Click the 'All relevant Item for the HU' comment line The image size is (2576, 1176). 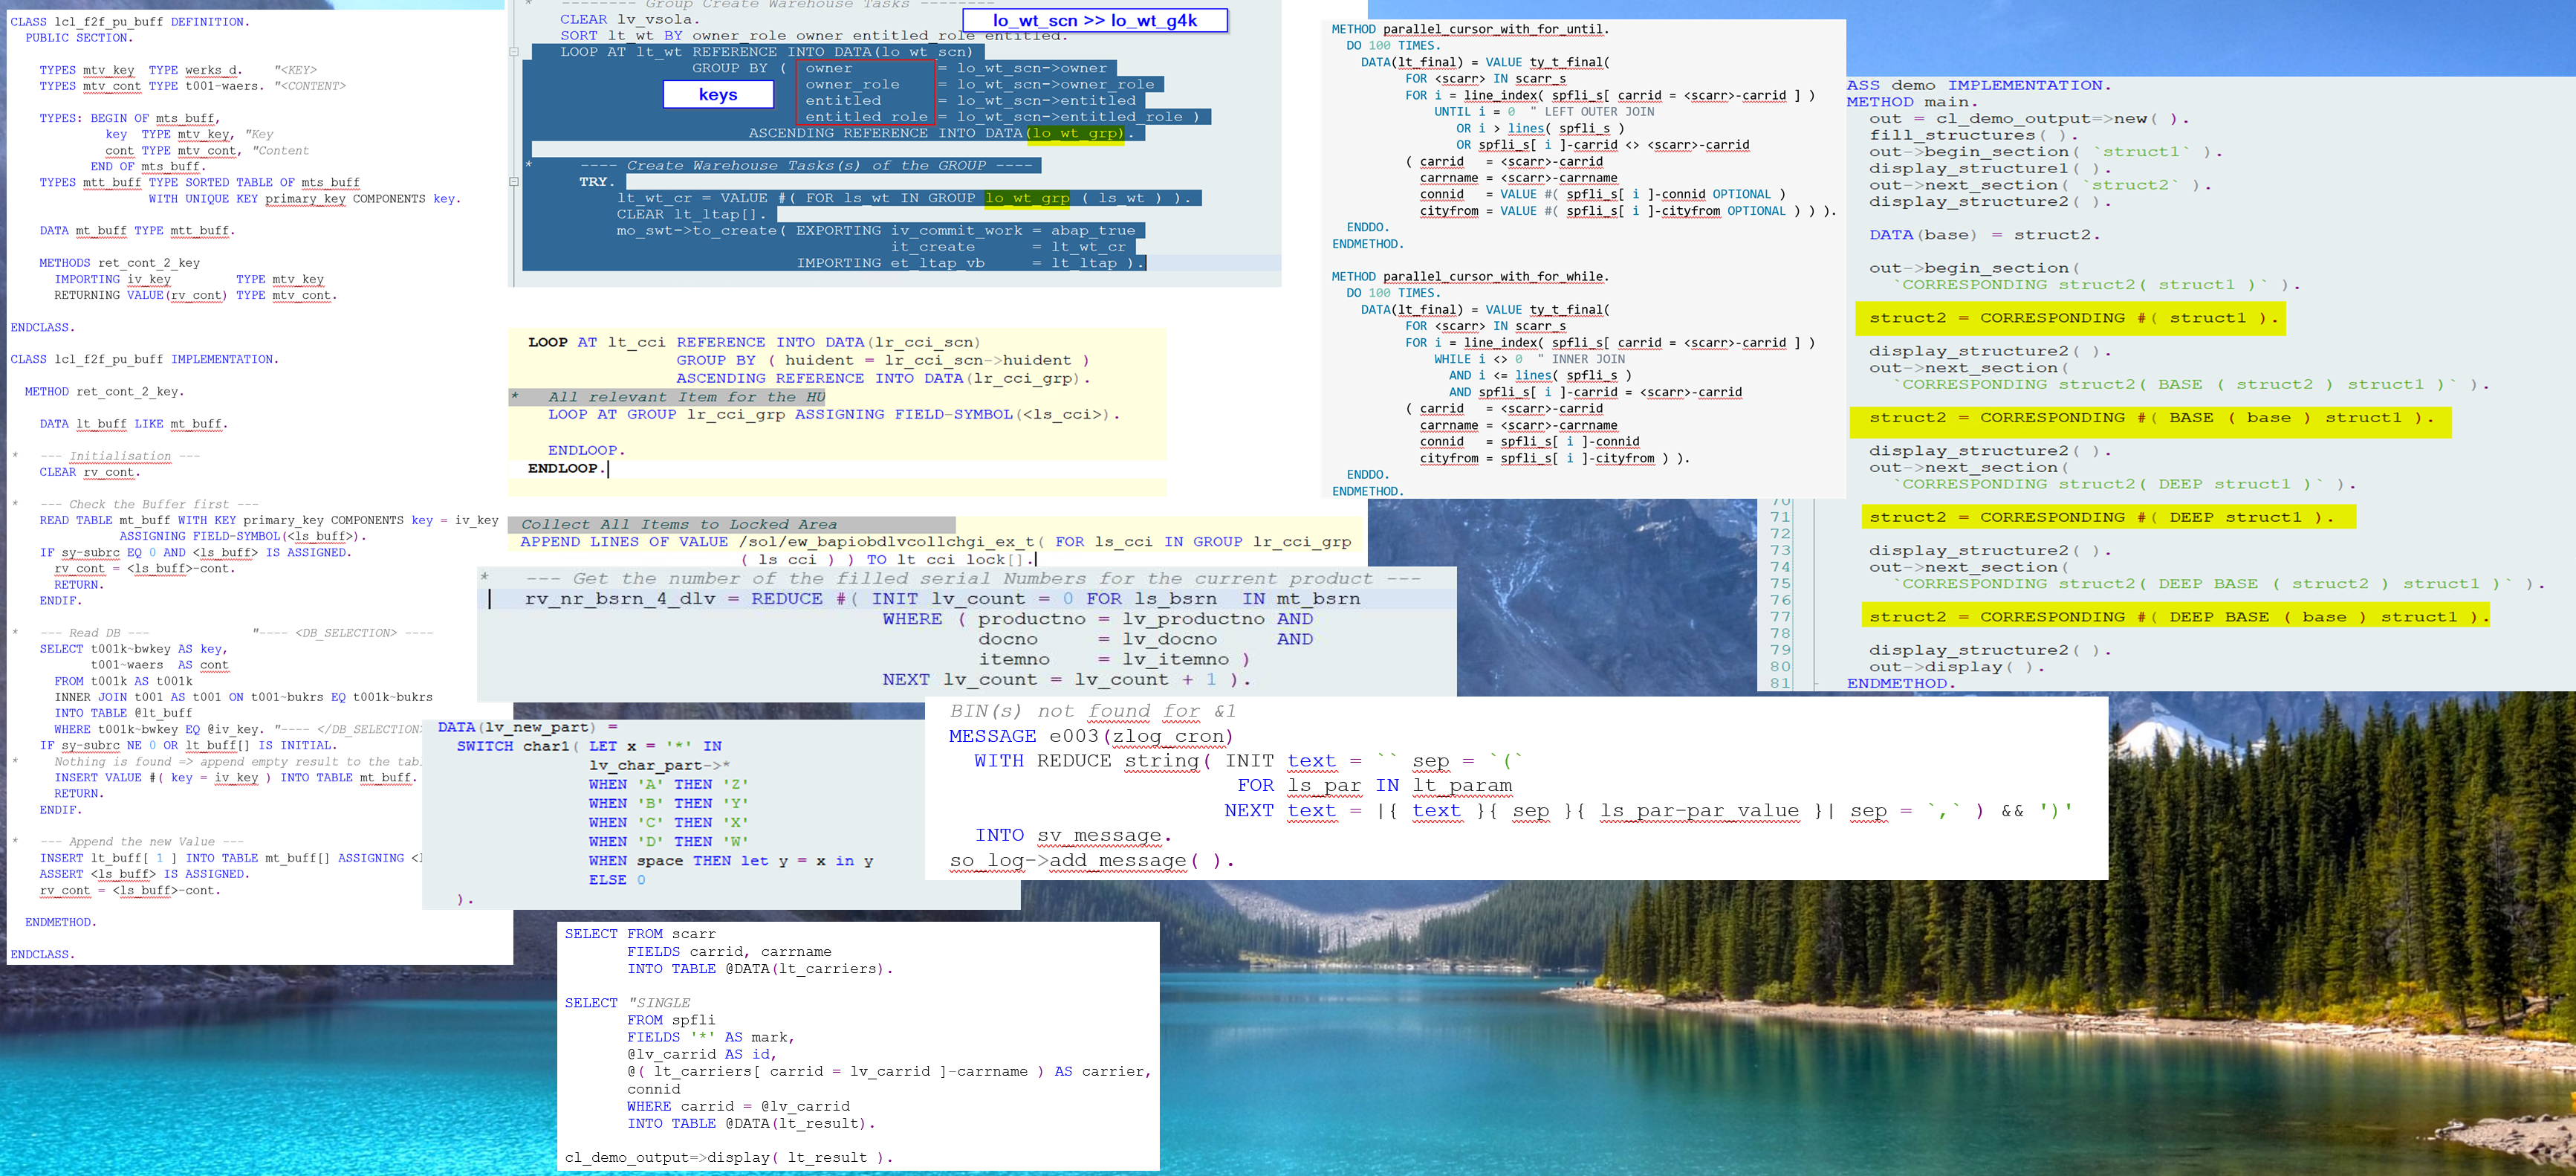686,398
